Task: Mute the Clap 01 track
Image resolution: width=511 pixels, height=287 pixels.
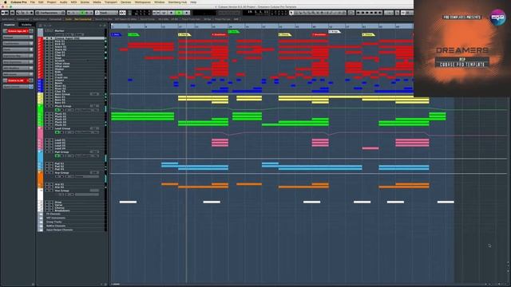Action: coord(47,53)
